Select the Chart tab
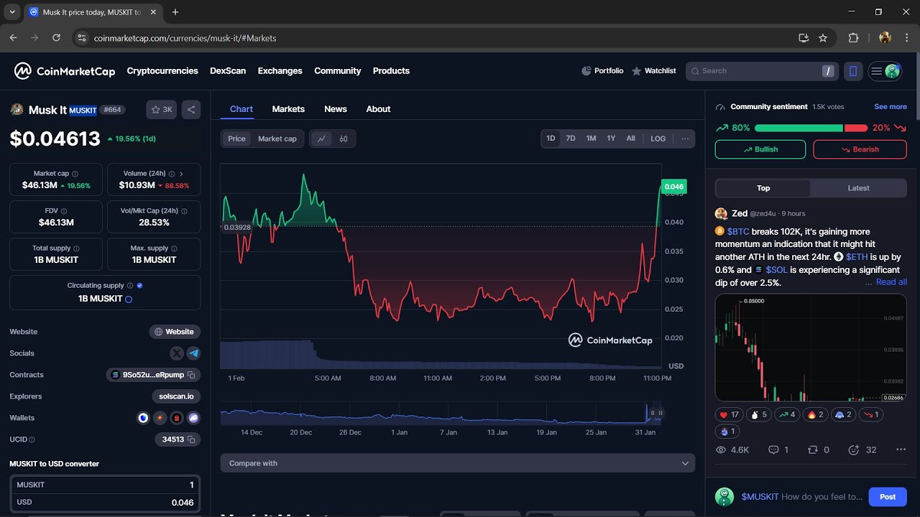Screen dimensions: 920x517 click(241, 109)
